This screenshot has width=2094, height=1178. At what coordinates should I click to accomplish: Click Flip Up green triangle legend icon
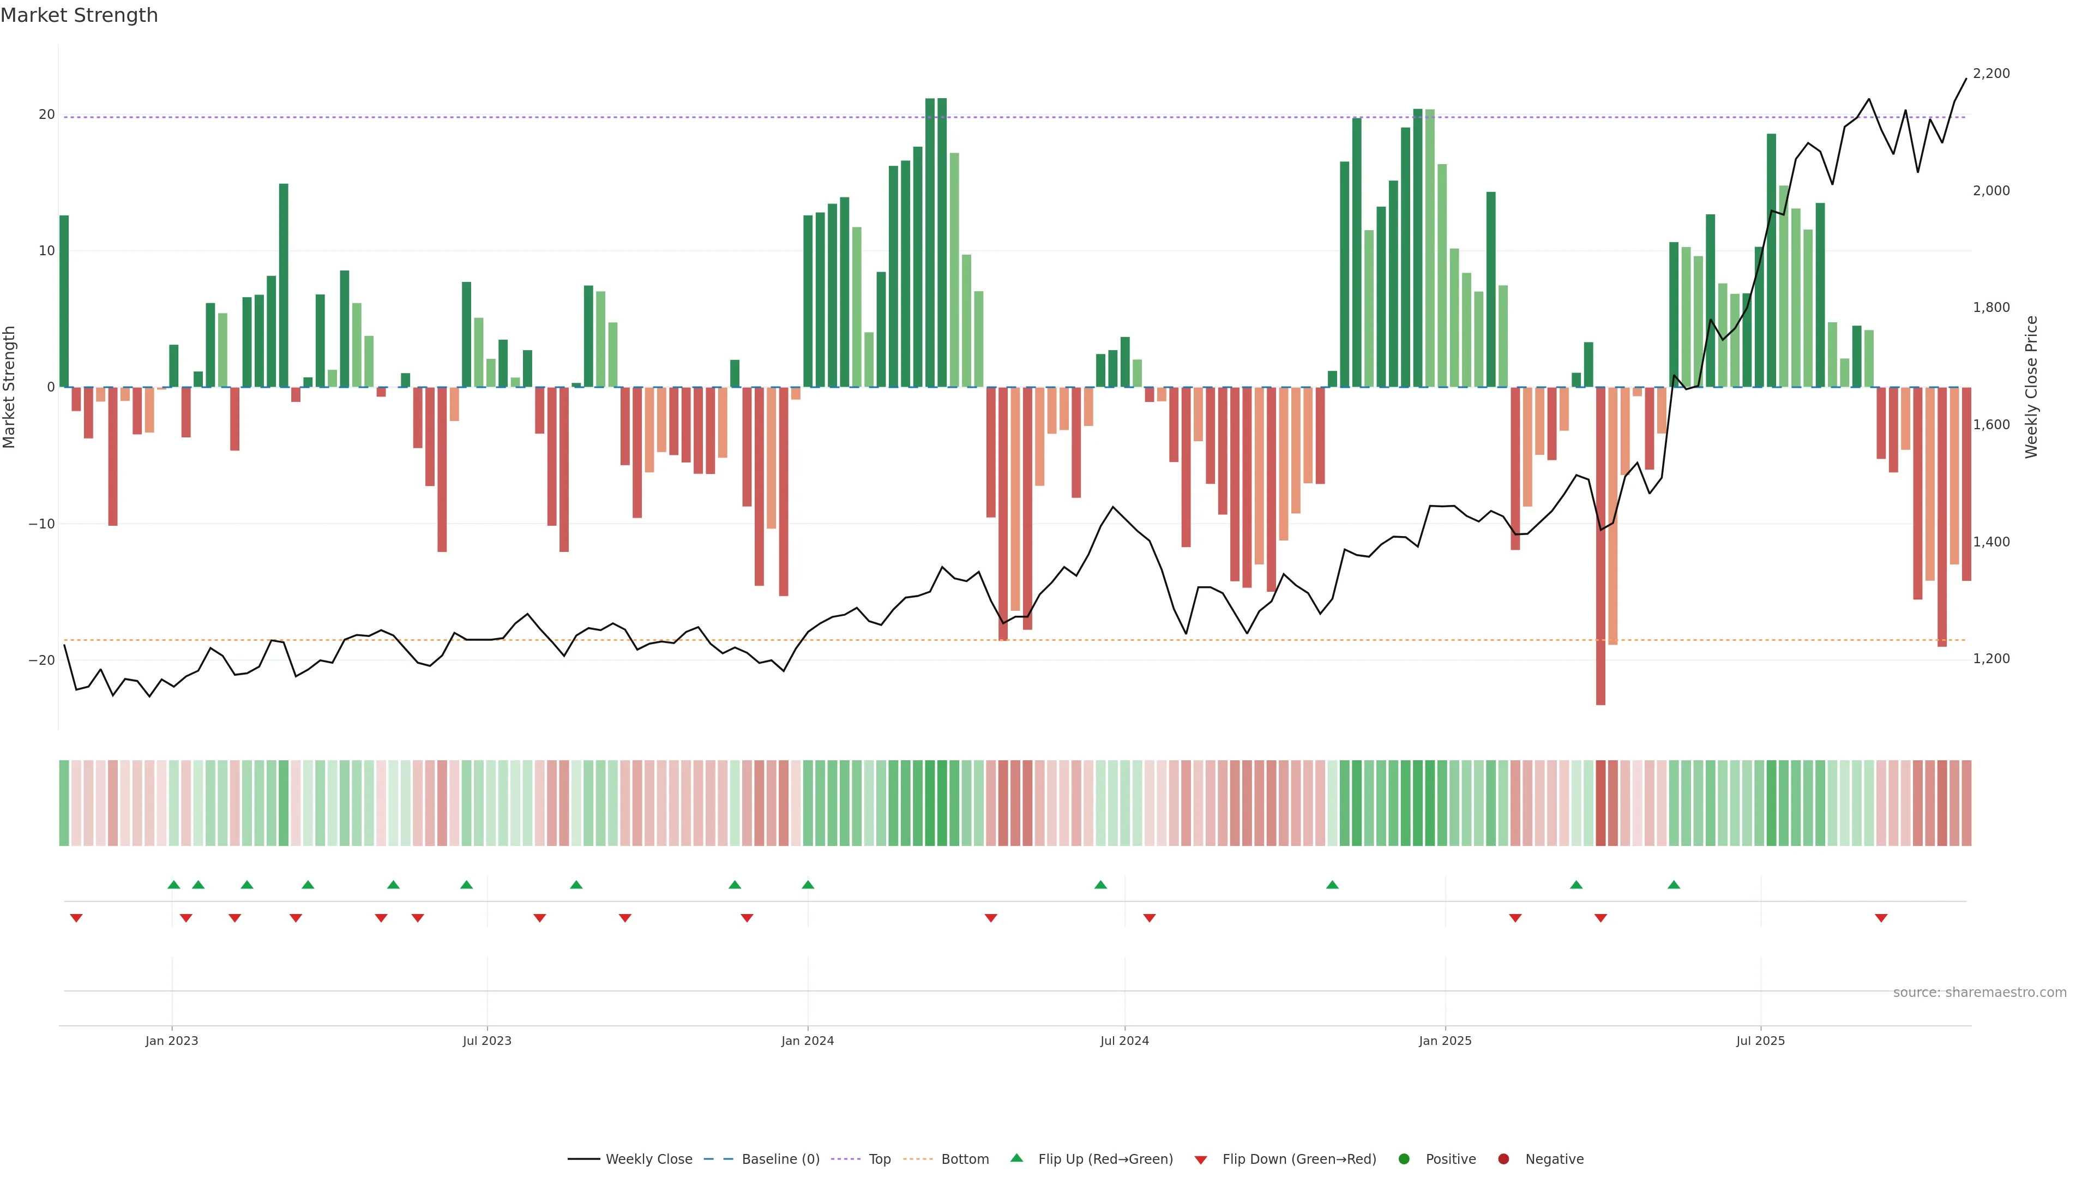click(x=1016, y=1158)
